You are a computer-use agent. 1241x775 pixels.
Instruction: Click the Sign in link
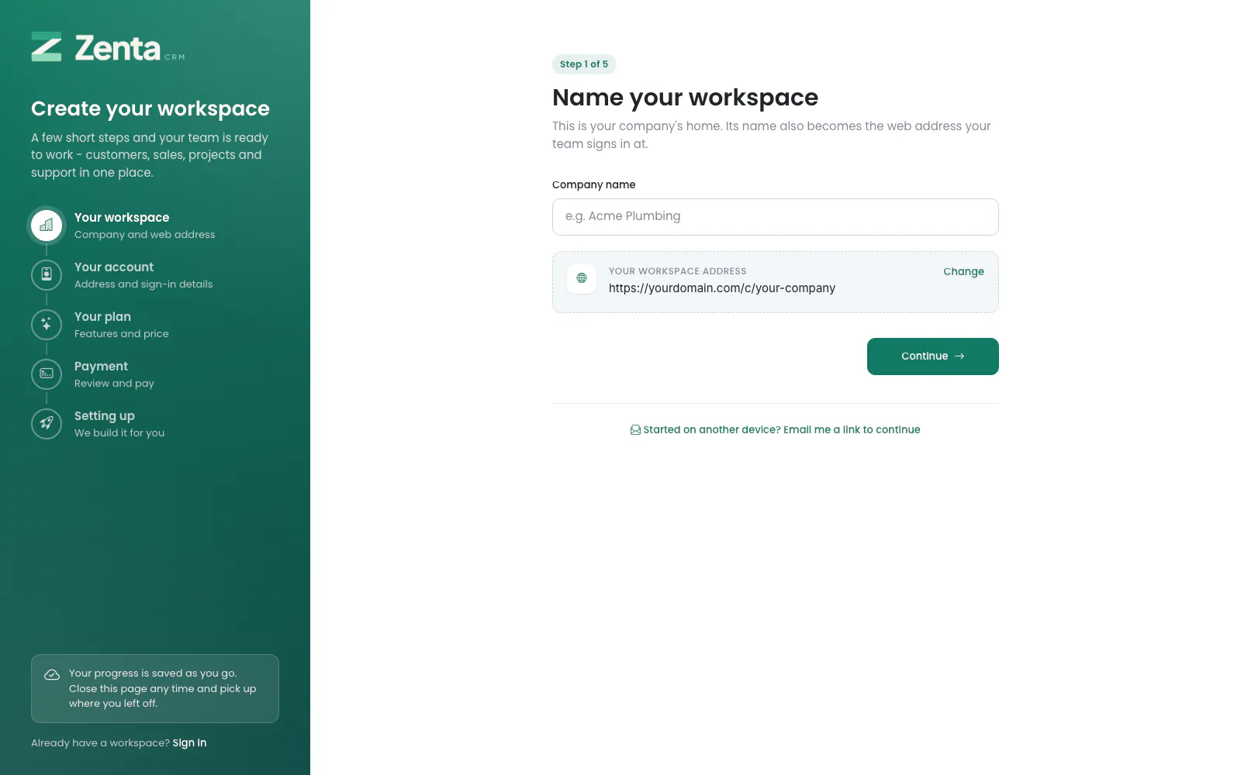point(189,743)
